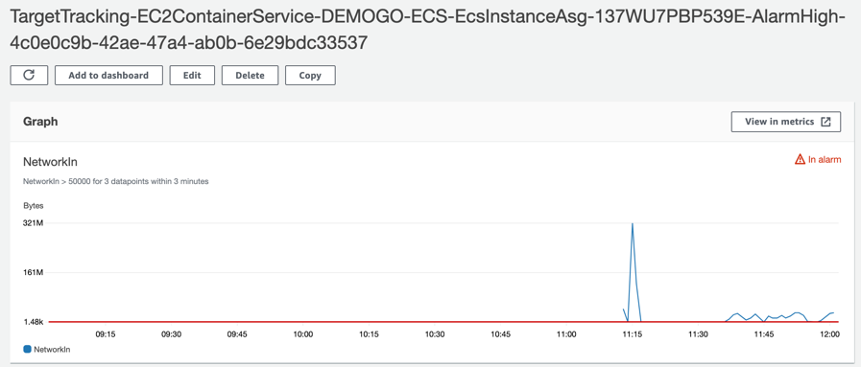Viewport: 861px width, 367px height.
Task: Delete this alarm using Delete button
Action: click(x=250, y=76)
